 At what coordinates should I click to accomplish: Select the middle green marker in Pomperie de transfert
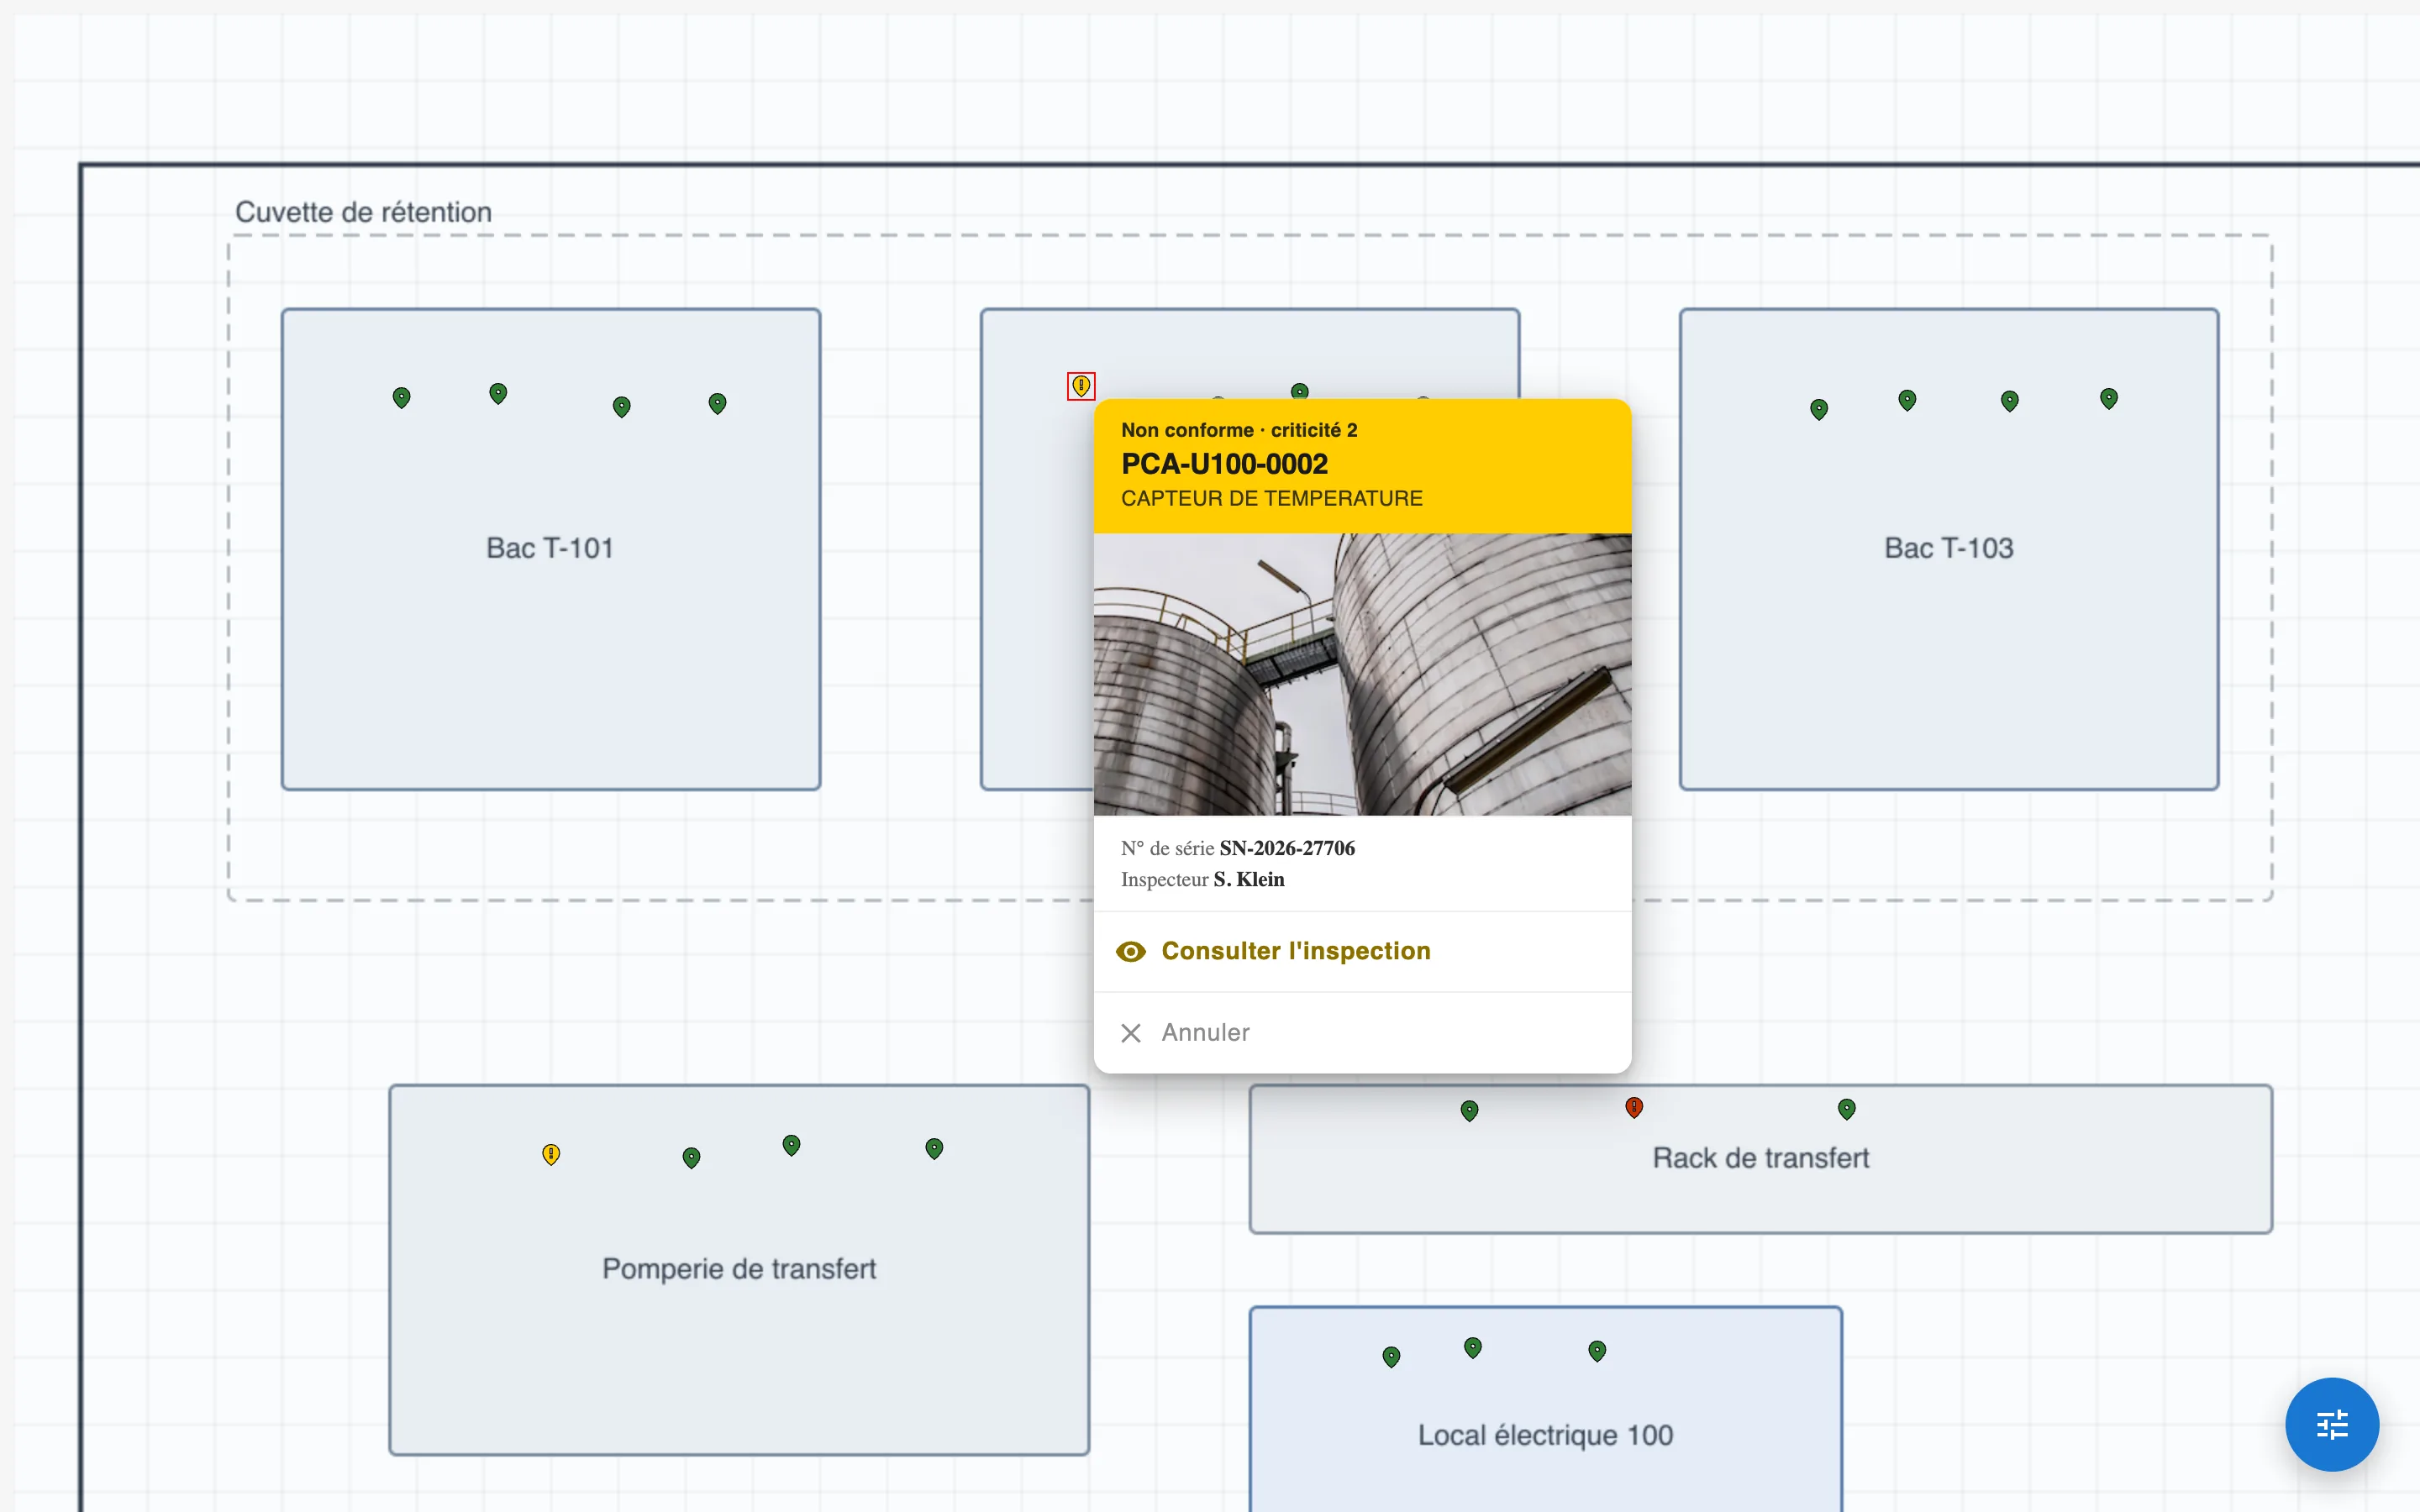(791, 1145)
